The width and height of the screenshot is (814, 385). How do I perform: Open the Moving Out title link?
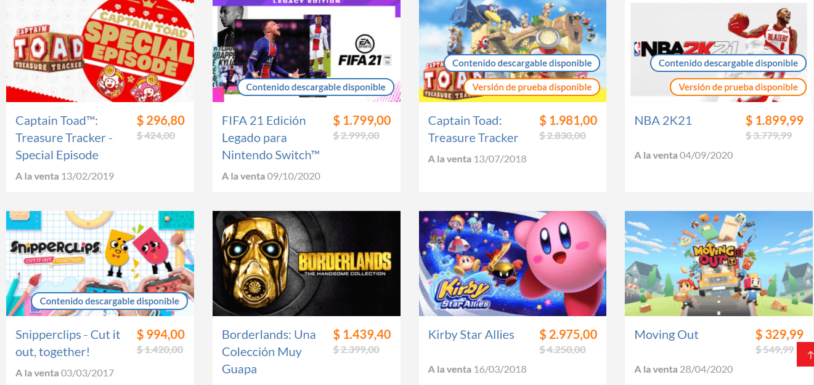(666, 335)
